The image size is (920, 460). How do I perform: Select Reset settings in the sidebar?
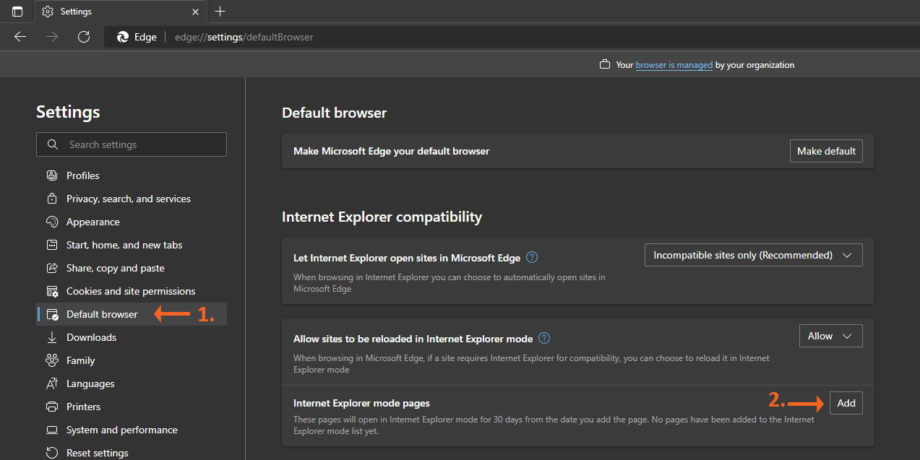tap(96, 452)
